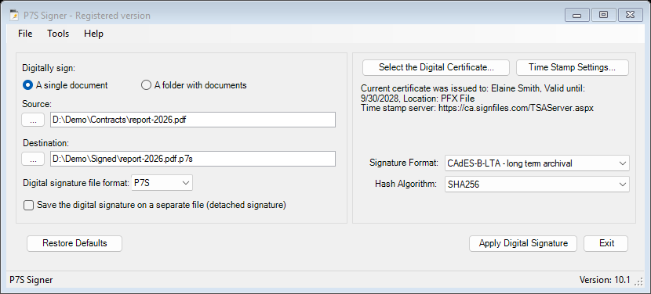Click the window resize grip in status bar
This screenshot has width=651, height=294.
pyautogui.click(x=639, y=281)
